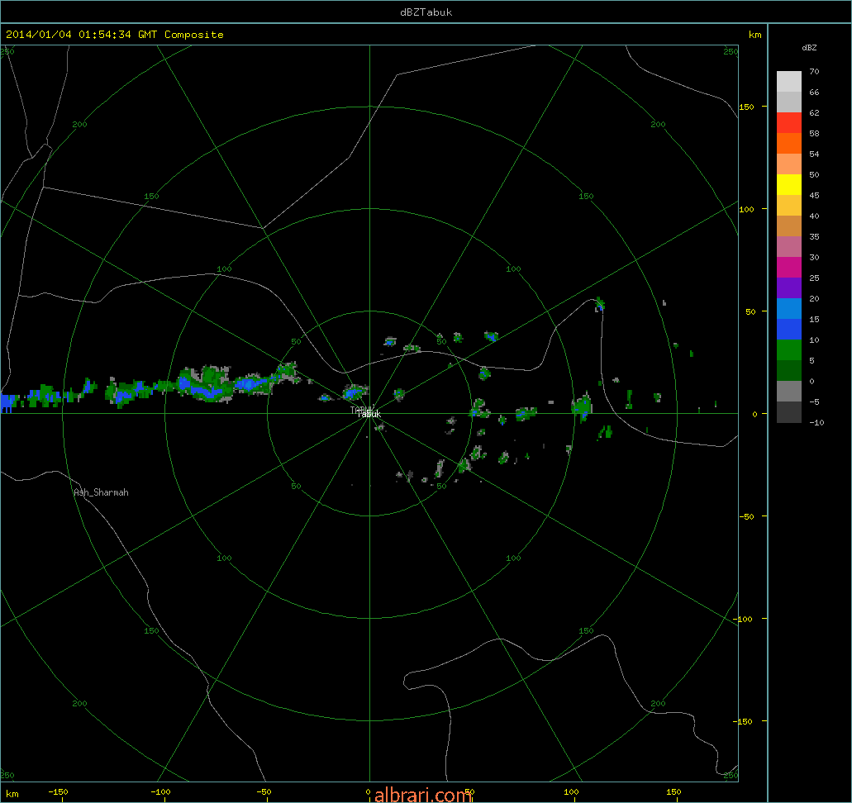Viewport: 852px width, 803px height.
Task: Click the "30" value in the dBZ legend
Action: (814, 257)
